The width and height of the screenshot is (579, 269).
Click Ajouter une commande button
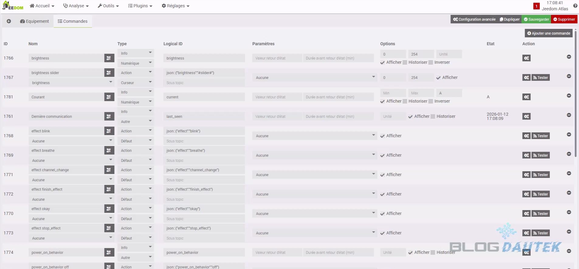click(548, 33)
